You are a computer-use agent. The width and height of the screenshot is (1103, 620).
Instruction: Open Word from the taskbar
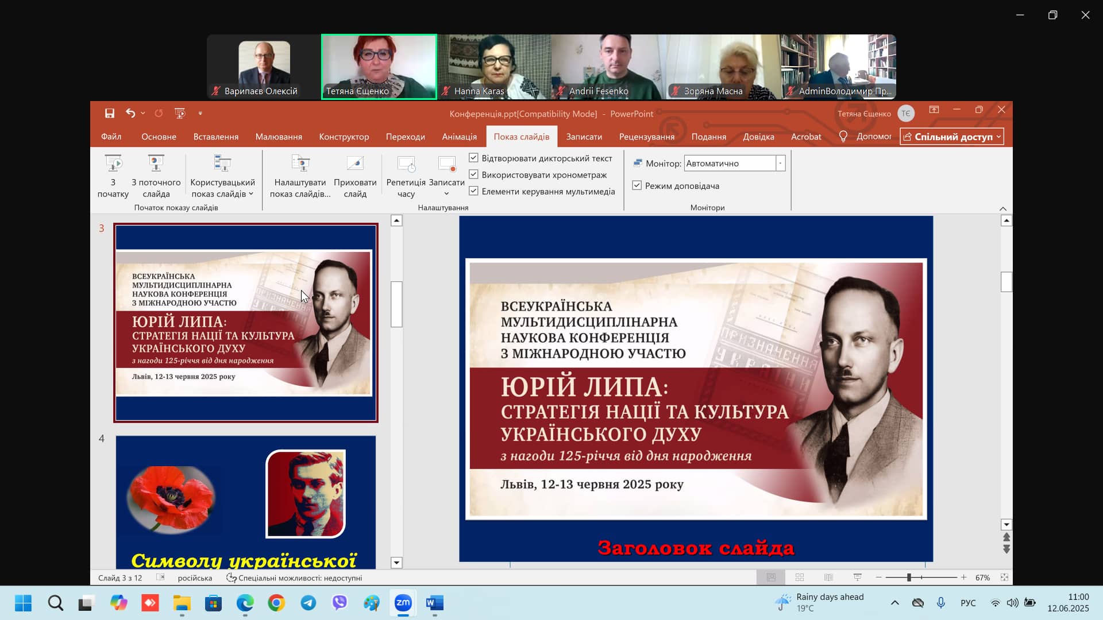click(435, 603)
